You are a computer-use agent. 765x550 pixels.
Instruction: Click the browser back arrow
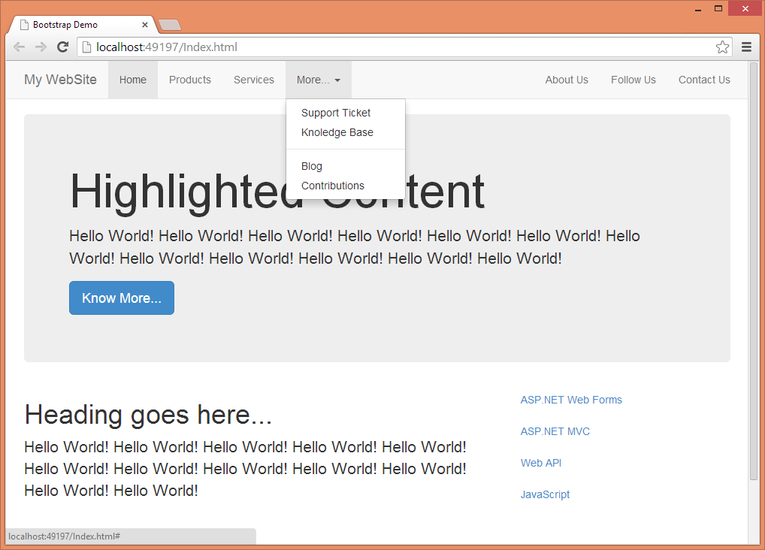[x=20, y=47]
